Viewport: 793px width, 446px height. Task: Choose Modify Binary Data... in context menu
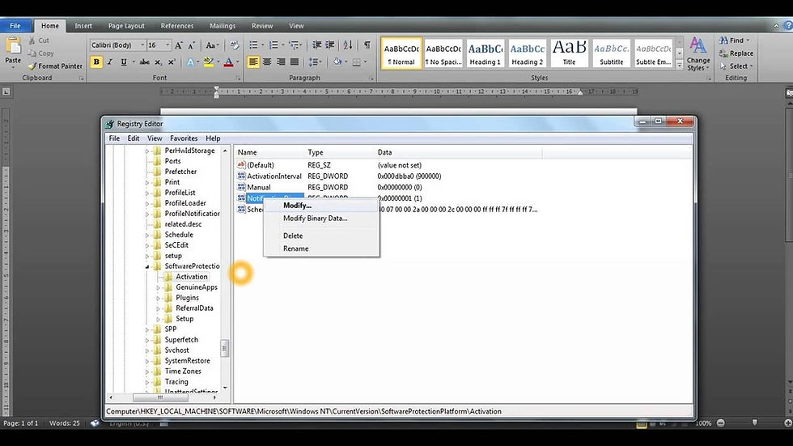pyautogui.click(x=321, y=219)
